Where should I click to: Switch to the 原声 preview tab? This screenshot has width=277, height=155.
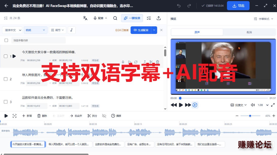pos(197,32)
